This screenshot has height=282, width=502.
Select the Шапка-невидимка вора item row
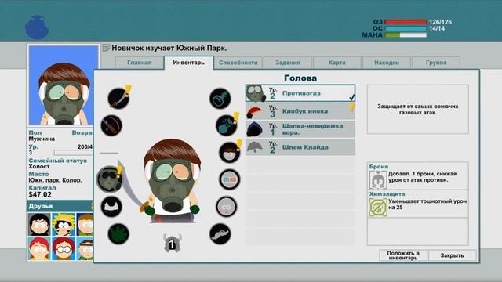[300, 129]
